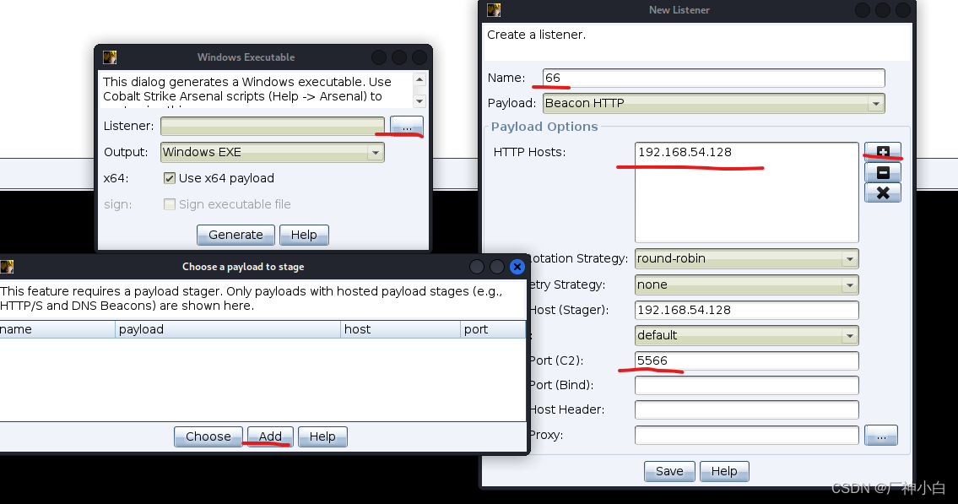Click Help in Windows Executable dialog
The image size is (958, 504).
[304, 236]
